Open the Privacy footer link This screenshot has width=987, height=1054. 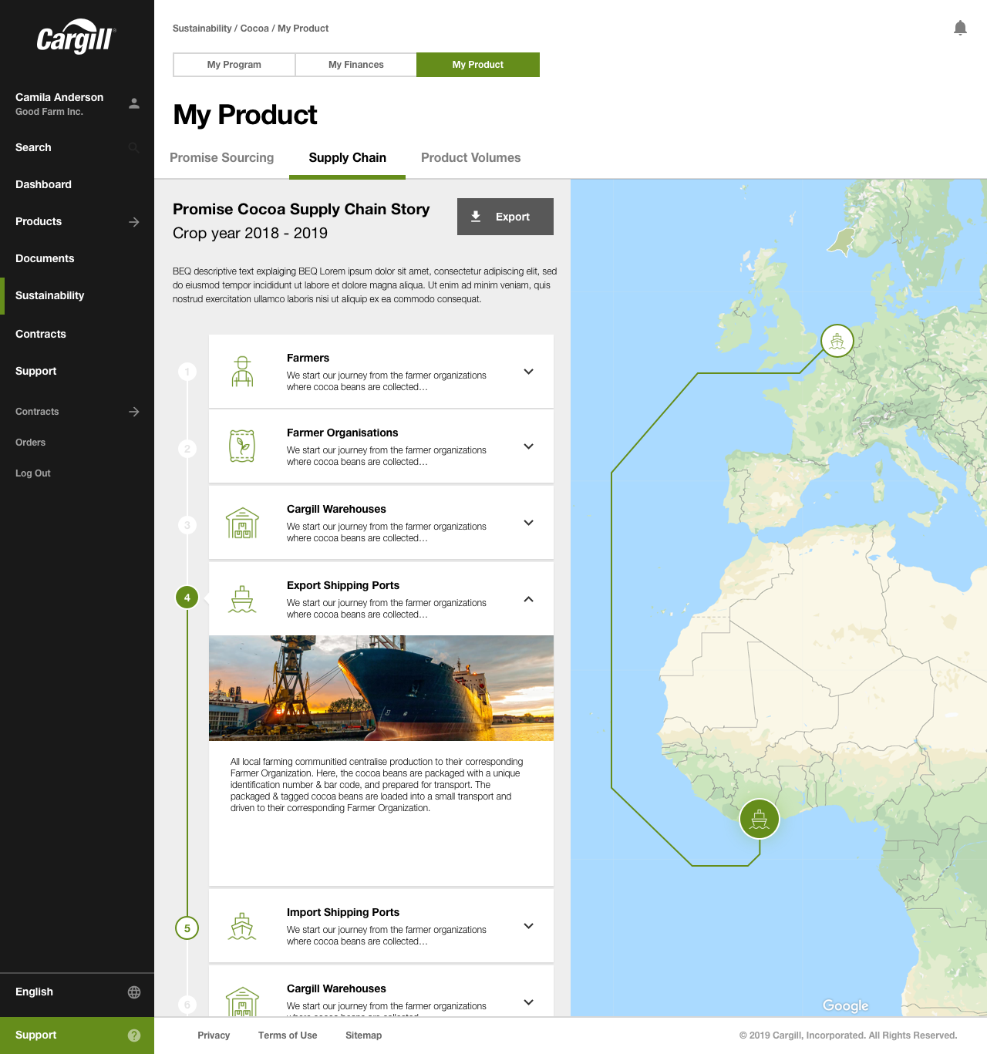click(214, 1035)
